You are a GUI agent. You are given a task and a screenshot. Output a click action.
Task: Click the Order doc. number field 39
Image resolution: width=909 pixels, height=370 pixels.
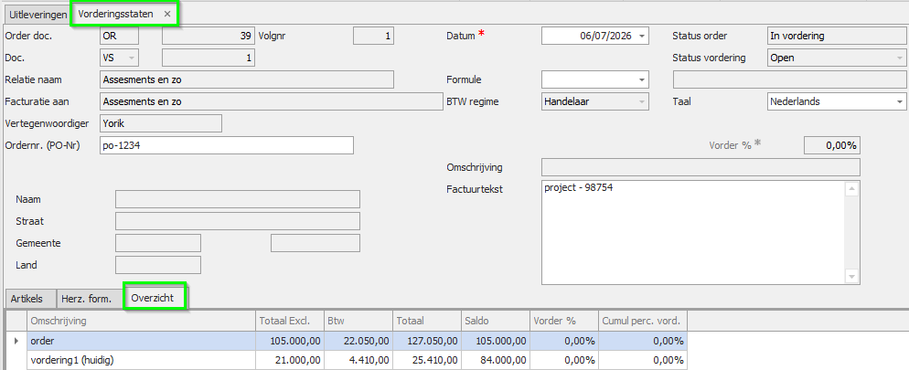(209, 36)
